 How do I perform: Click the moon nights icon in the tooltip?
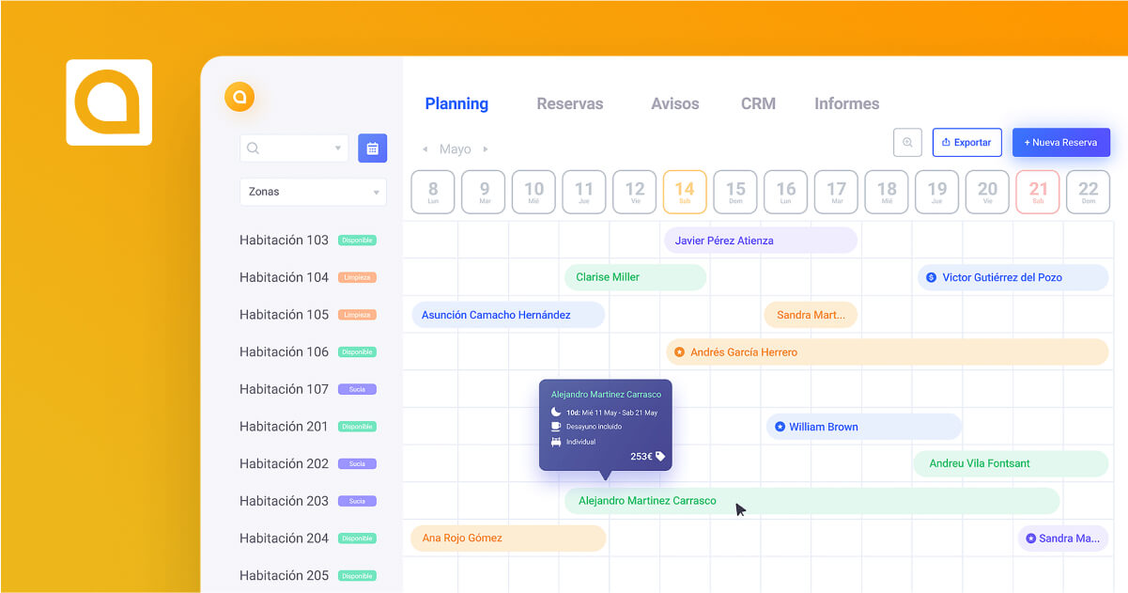(x=555, y=412)
